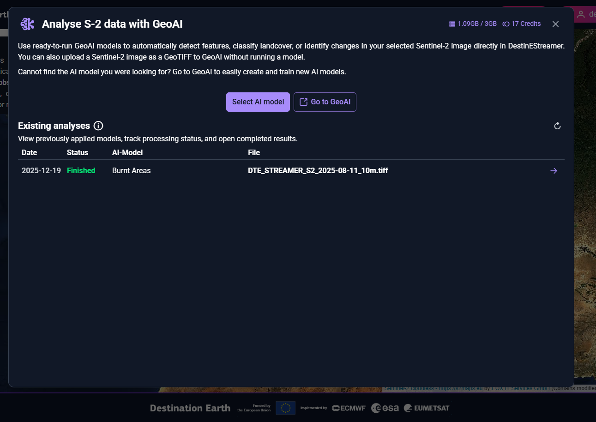
Task: Click the AI-Model column header
Action: (x=127, y=152)
